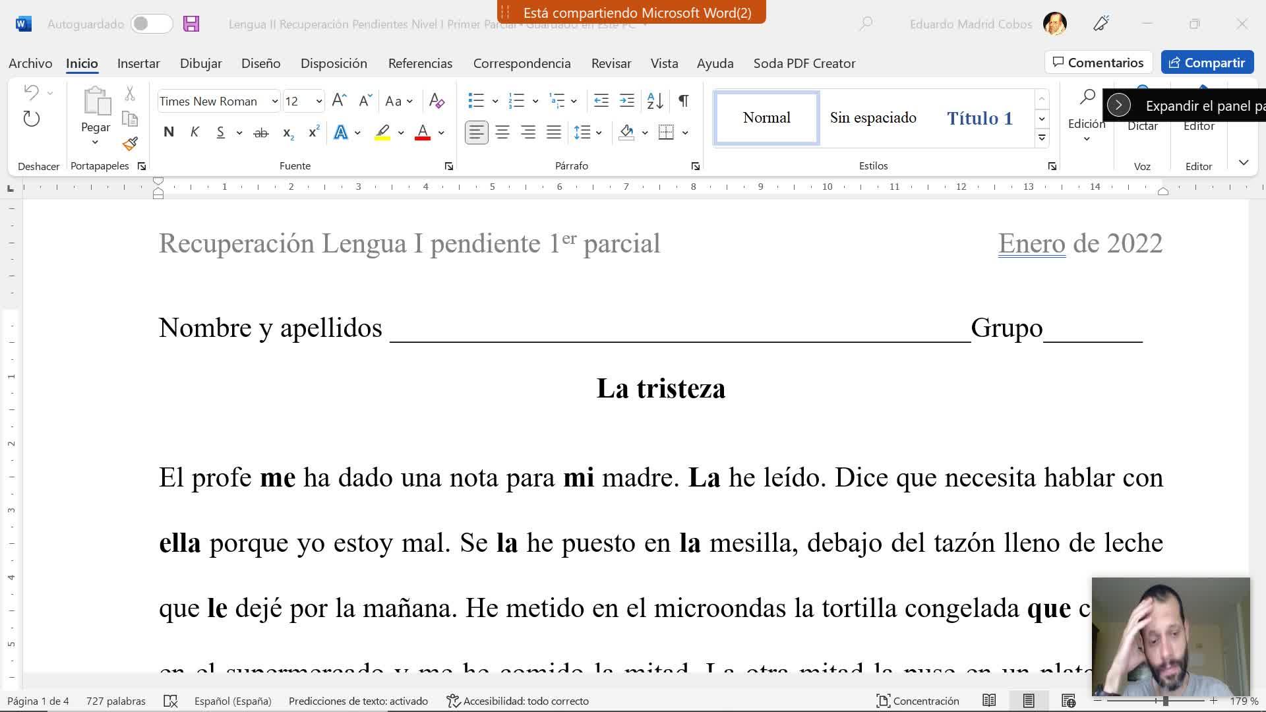
Task: Click the save floppy disk icon
Action: tap(191, 24)
